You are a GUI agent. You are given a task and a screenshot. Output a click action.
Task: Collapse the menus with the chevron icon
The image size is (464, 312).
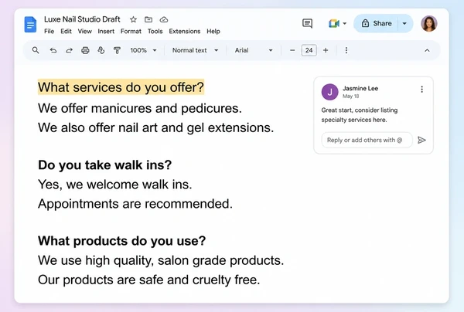pos(427,50)
